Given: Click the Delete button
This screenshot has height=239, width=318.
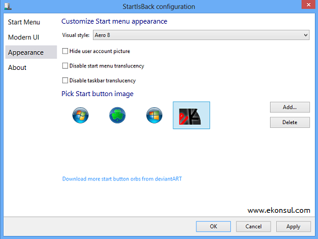Looking at the screenshot, I should pyautogui.click(x=290, y=122).
